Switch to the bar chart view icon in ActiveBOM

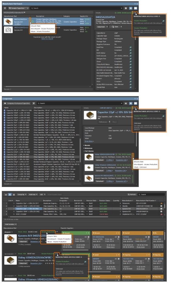(x=14, y=194)
